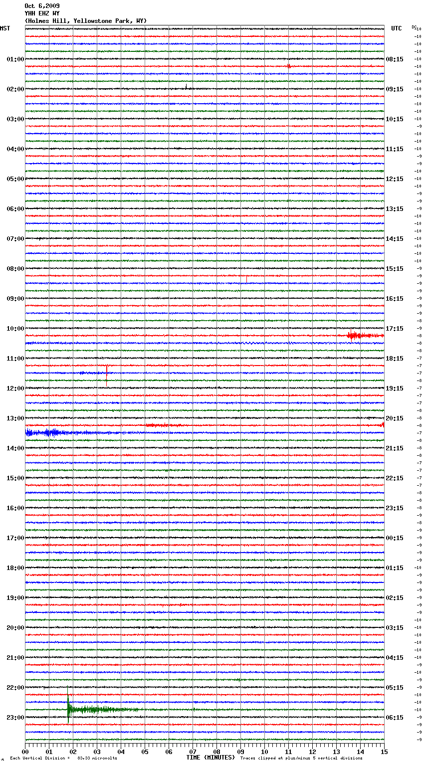The width and height of the screenshot is (424, 765).
Task: Mark the small red event on 01:15 trace
Action: [x=289, y=66]
